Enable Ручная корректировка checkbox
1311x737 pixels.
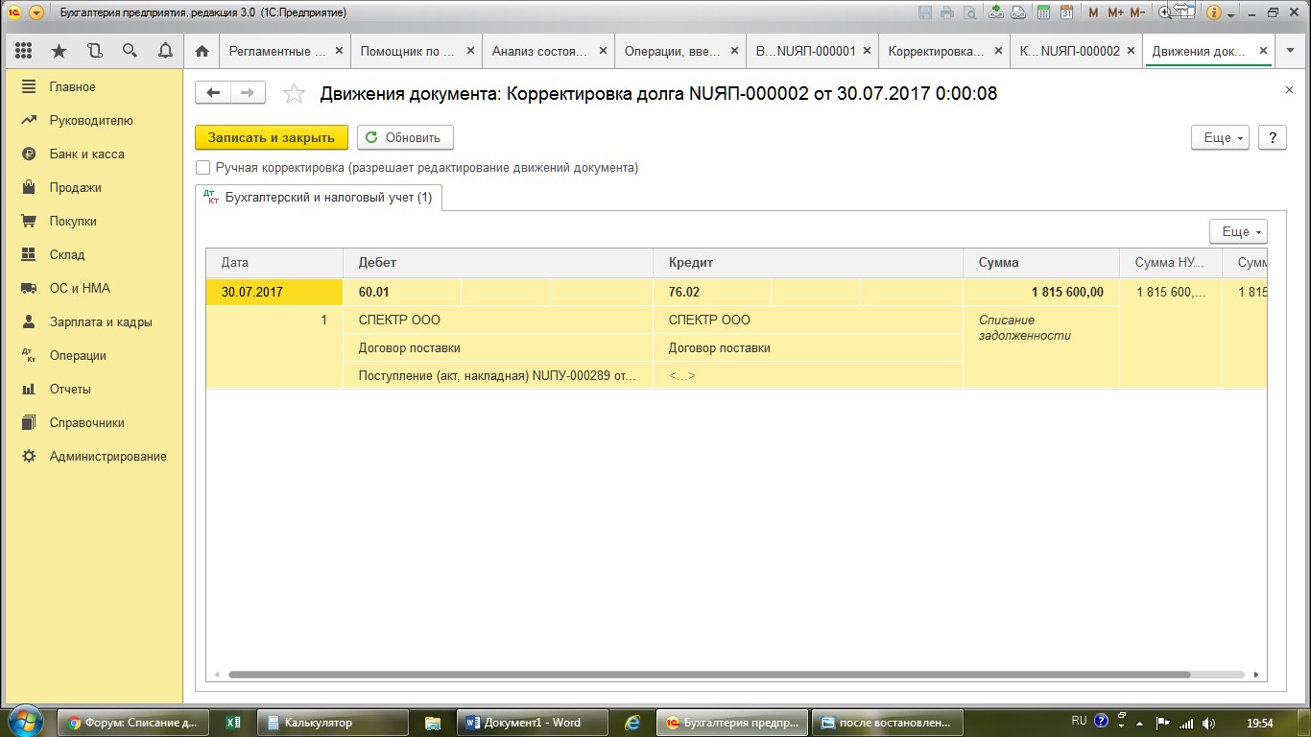pos(203,168)
